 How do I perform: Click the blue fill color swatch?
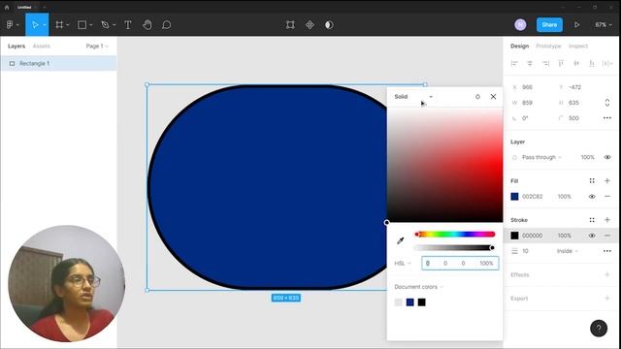tap(514, 196)
